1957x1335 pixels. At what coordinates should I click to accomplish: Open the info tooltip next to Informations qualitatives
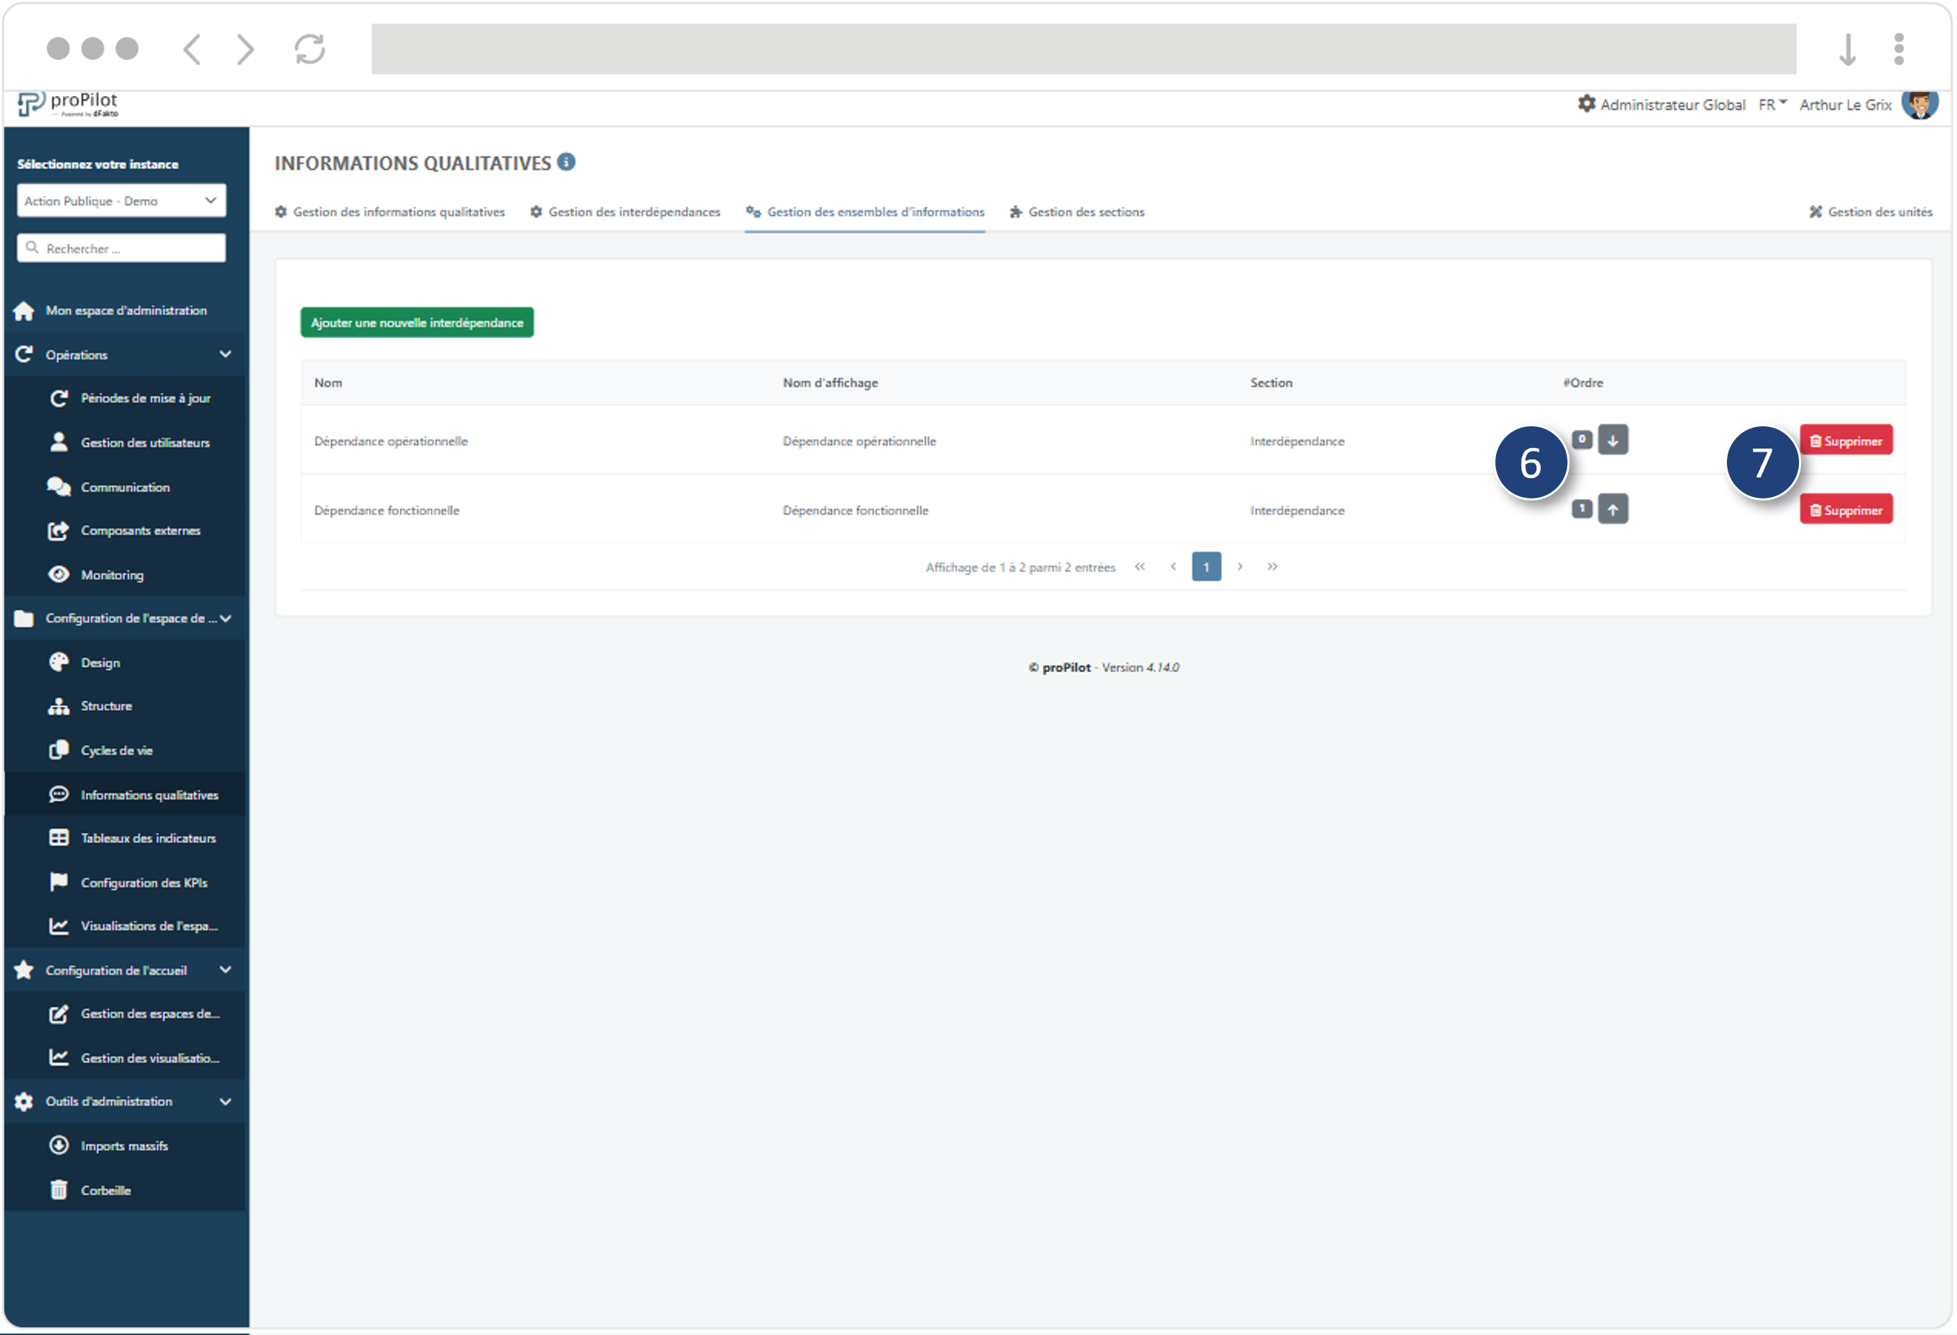[x=567, y=162]
